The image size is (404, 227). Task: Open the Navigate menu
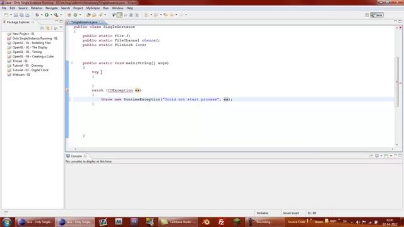(52, 8)
